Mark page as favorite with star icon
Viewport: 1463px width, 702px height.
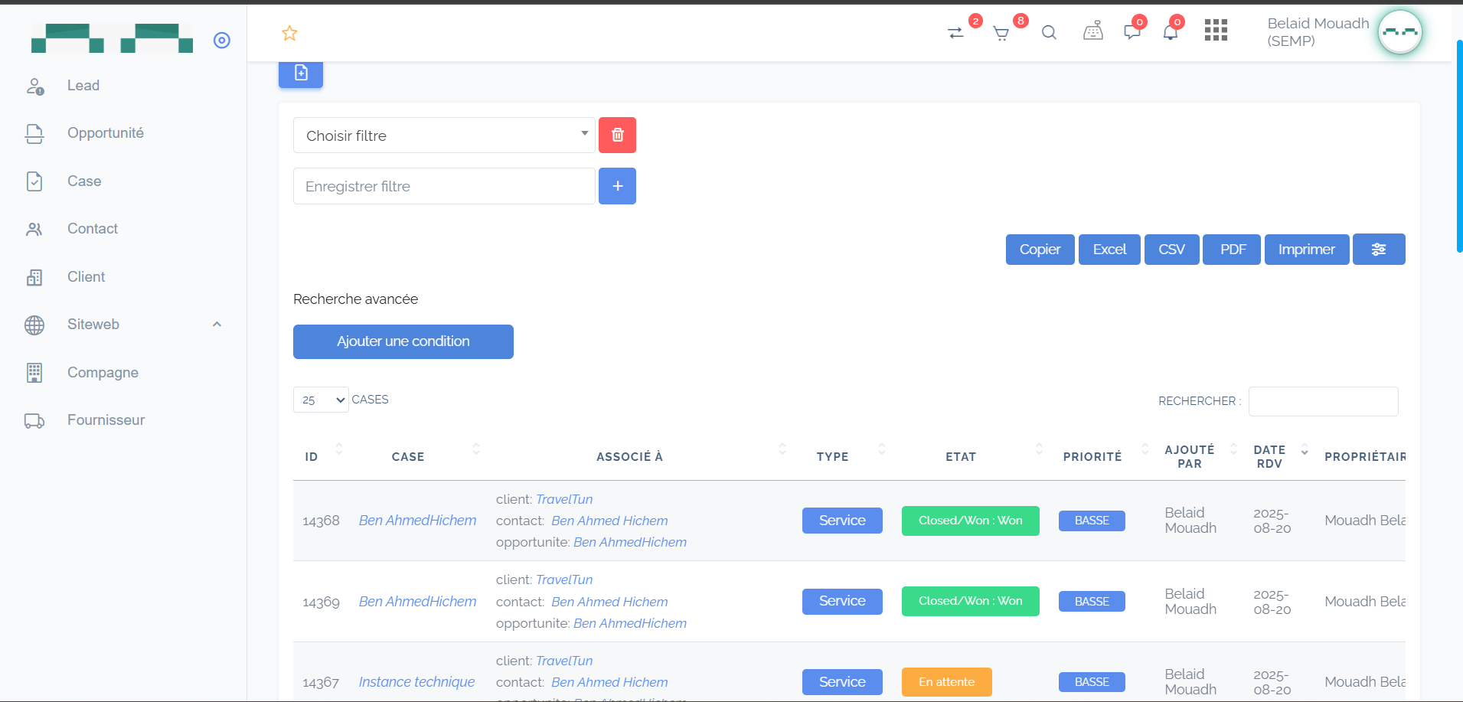click(289, 33)
